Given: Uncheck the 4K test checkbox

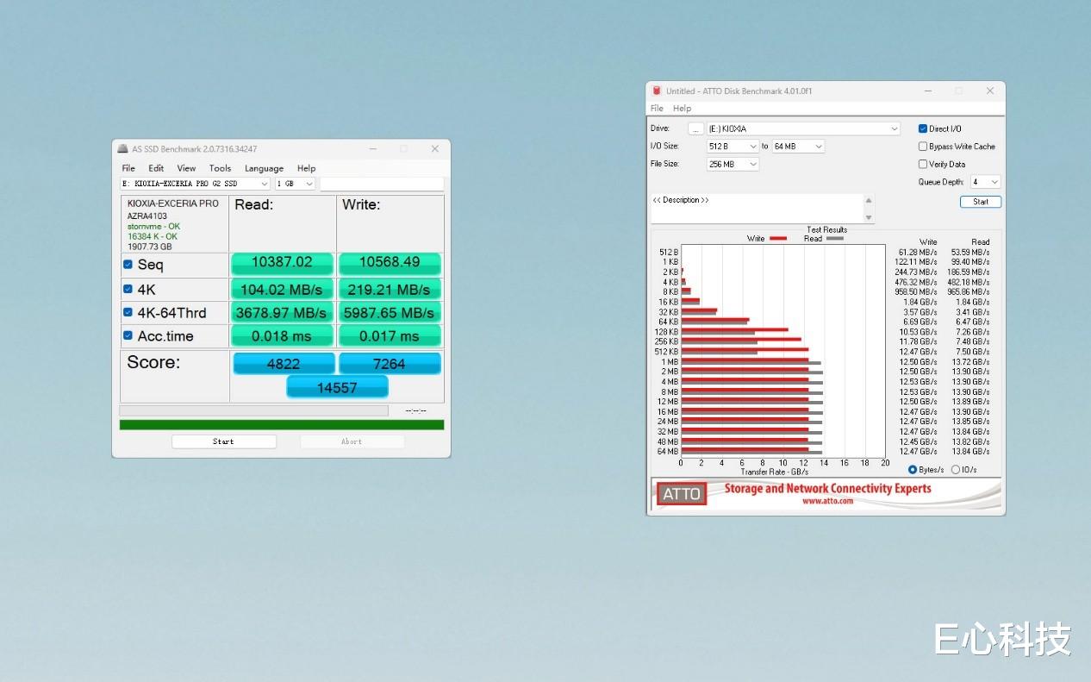Looking at the screenshot, I should tap(128, 289).
